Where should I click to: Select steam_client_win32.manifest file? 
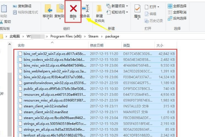tap(96, 112)
